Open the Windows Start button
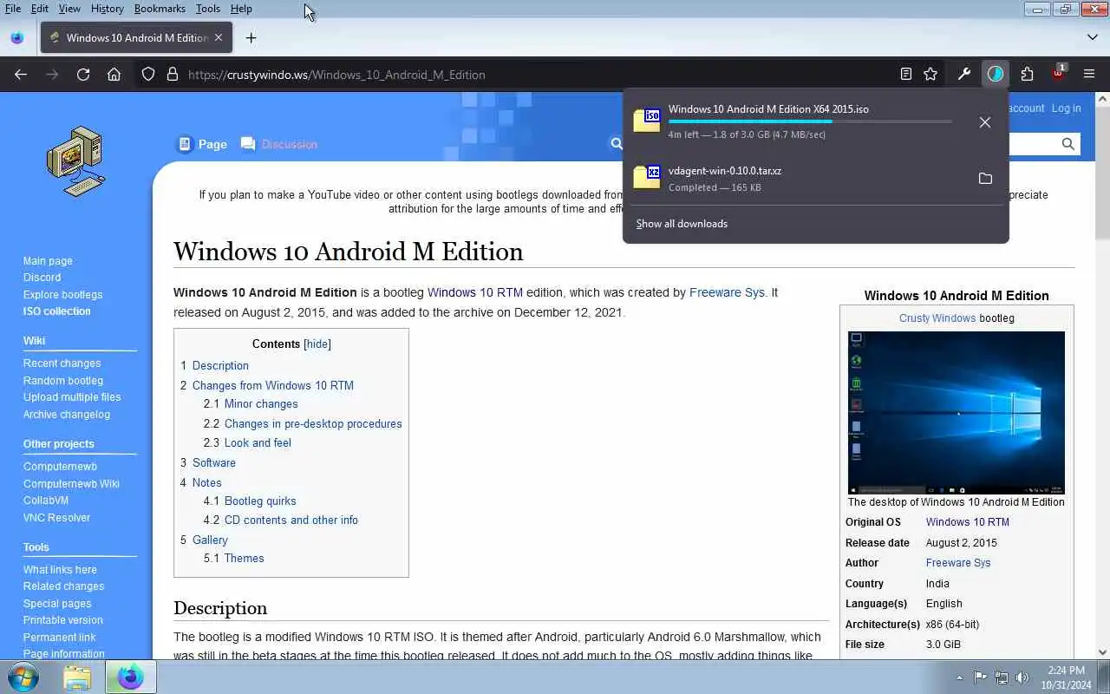This screenshot has width=1110, height=694. [x=23, y=677]
